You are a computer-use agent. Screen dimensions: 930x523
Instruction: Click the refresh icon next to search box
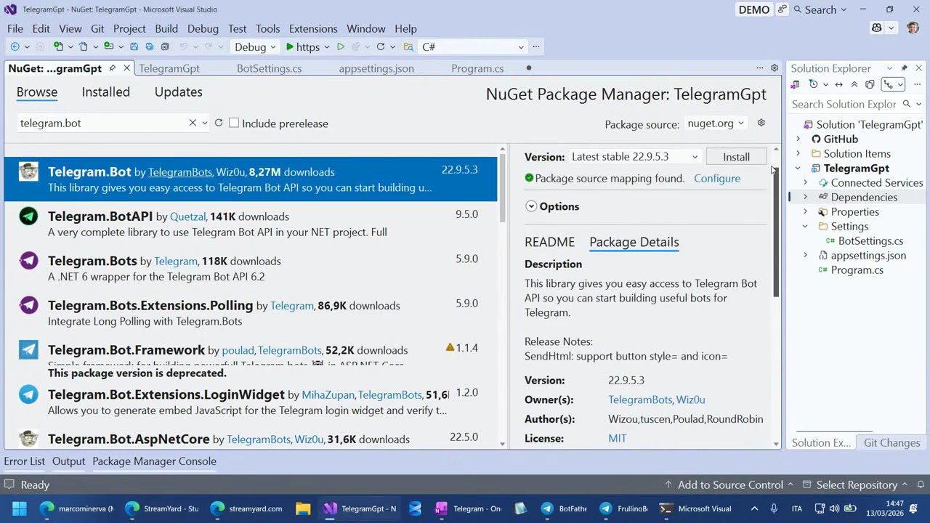click(218, 123)
